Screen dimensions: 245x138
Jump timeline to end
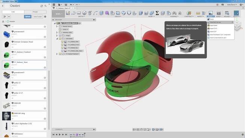(x=66, y=135)
